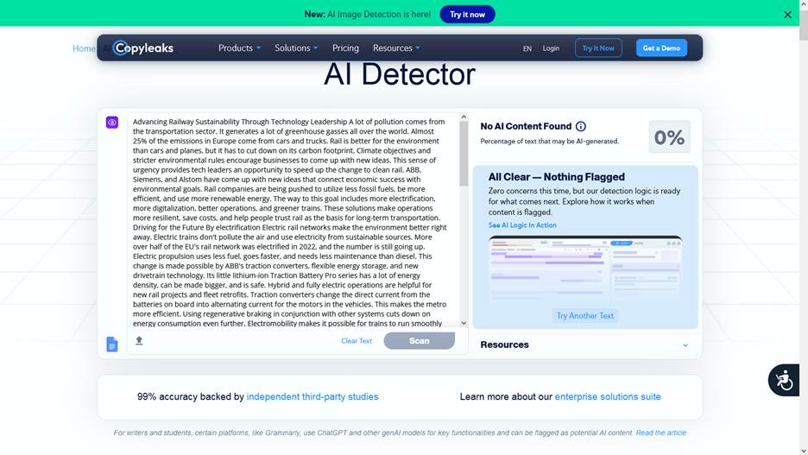Screen dimensions: 808x455
Task: Open the accessibility widget
Action: tap(784, 380)
